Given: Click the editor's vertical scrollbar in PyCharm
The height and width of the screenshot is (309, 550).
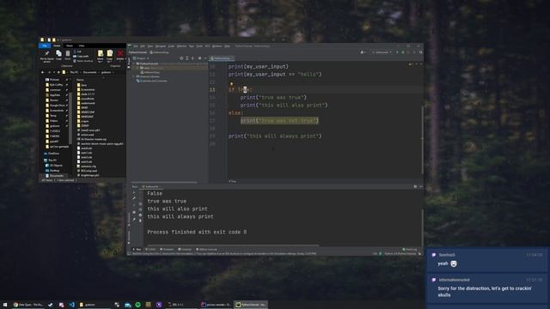Looking at the screenshot, I should pos(422,140).
